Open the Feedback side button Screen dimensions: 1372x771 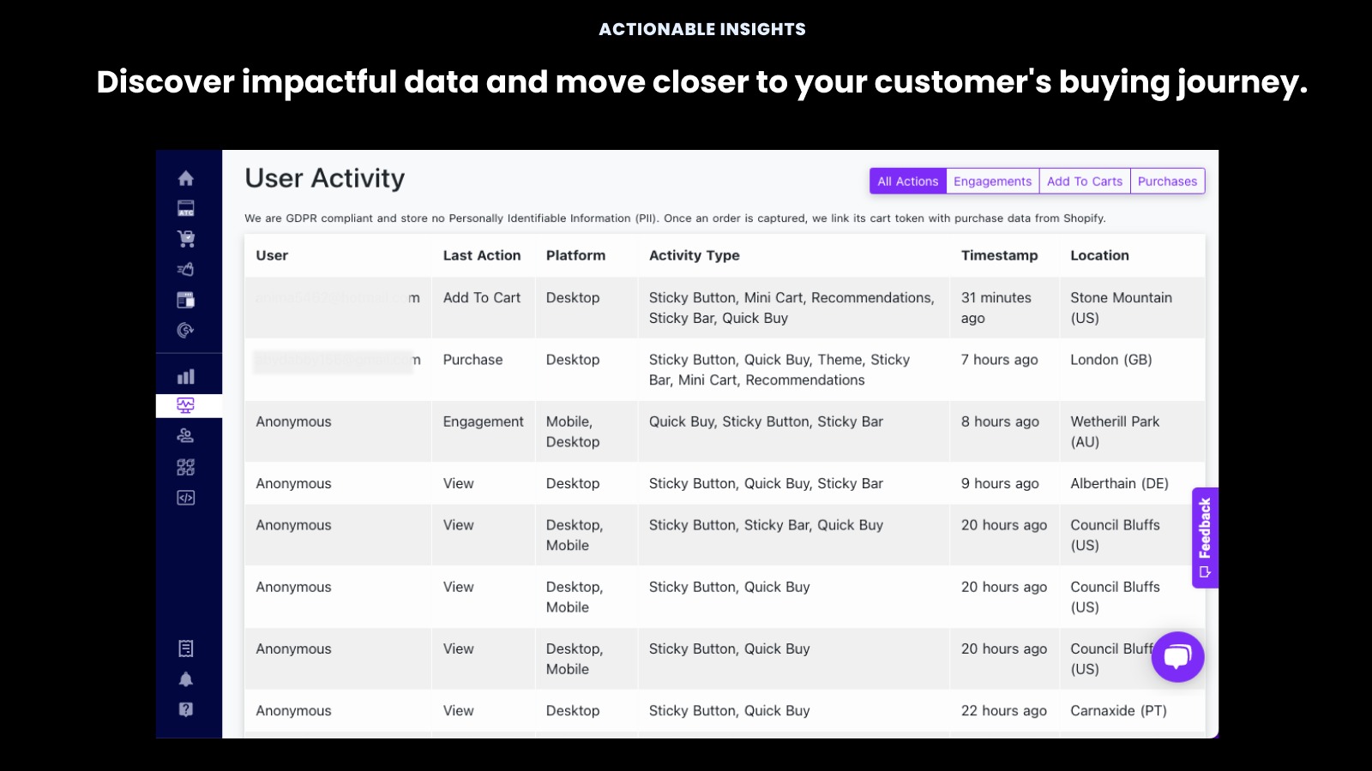coord(1205,537)
